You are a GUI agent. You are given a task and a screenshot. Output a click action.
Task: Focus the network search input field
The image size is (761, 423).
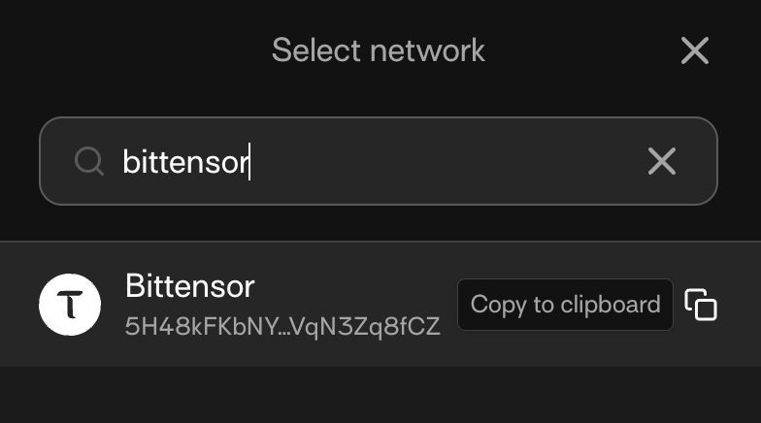click(x=437, y=161)
